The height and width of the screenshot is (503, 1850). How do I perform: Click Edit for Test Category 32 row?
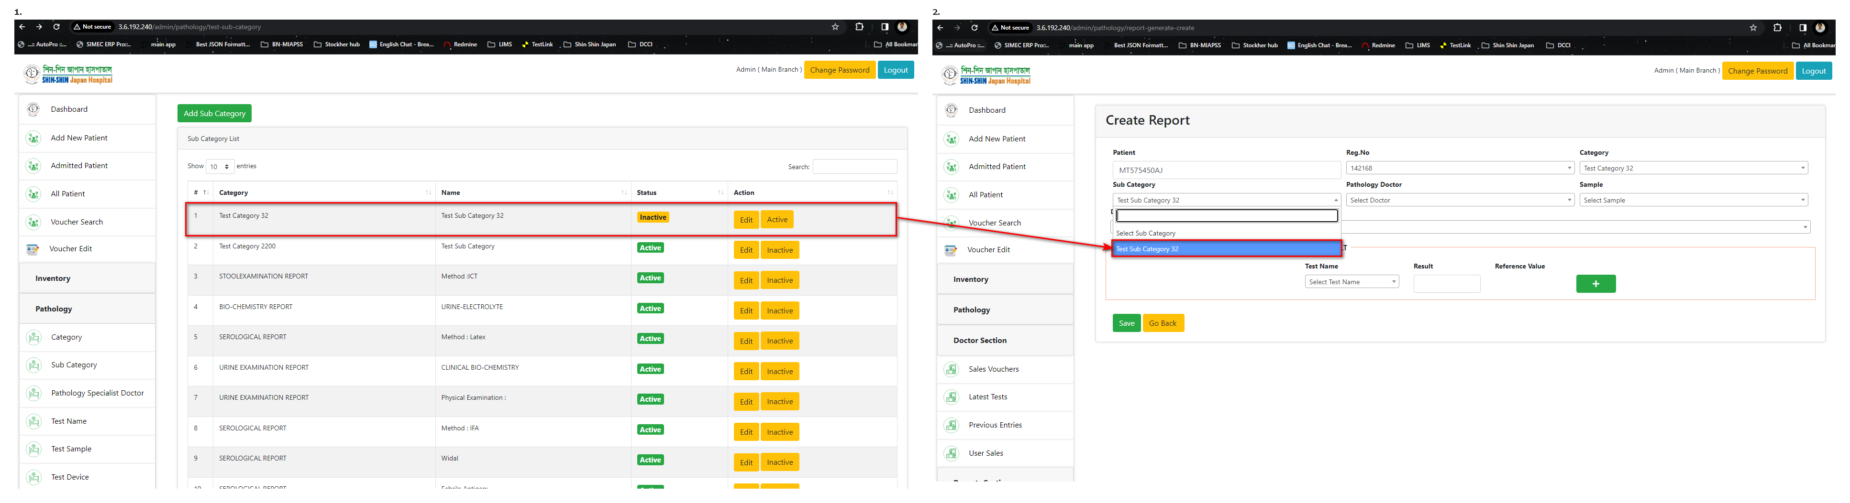746,220
